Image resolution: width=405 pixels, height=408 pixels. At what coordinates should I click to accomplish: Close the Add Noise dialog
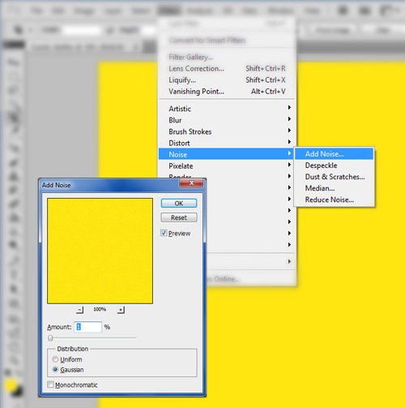click(x=191, y=183)
